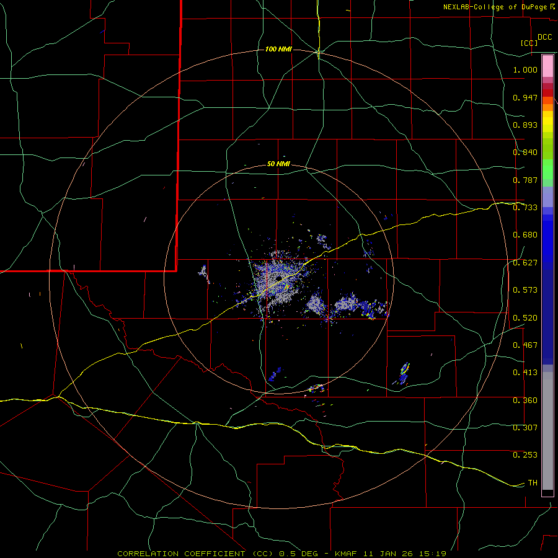Pick the long gray color bar segment

[547, 431]
